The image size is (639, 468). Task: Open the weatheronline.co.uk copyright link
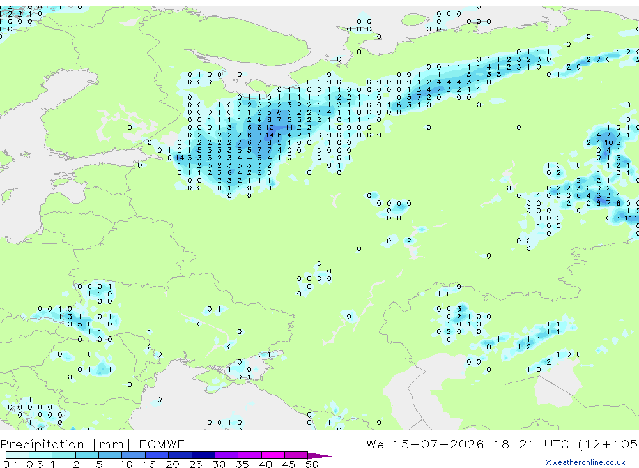click(585, 462)
